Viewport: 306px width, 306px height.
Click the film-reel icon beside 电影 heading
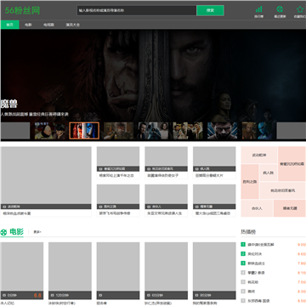pos(3,233)
